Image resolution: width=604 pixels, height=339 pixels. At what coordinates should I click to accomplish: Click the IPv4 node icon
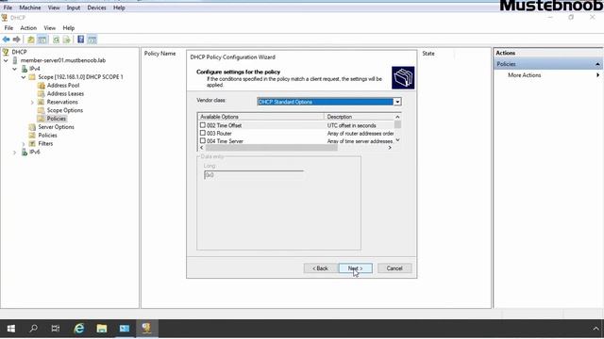click(x=25, y=69)
